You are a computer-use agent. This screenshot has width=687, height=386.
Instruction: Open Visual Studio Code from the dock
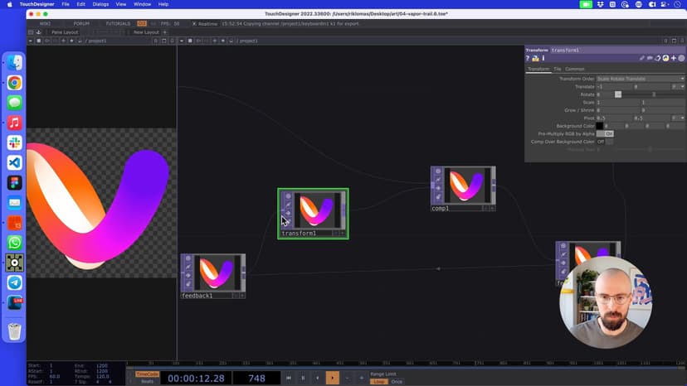[x=14, y=163]
